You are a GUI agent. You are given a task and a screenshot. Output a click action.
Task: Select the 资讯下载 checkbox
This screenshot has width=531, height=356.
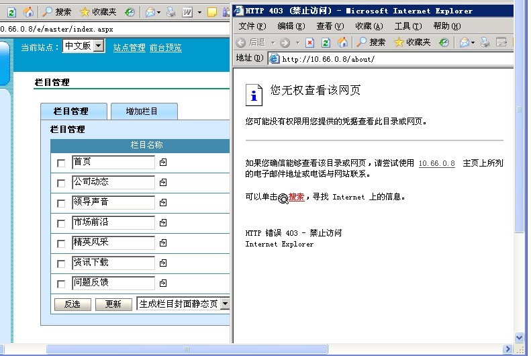click(x=62, y=264)
